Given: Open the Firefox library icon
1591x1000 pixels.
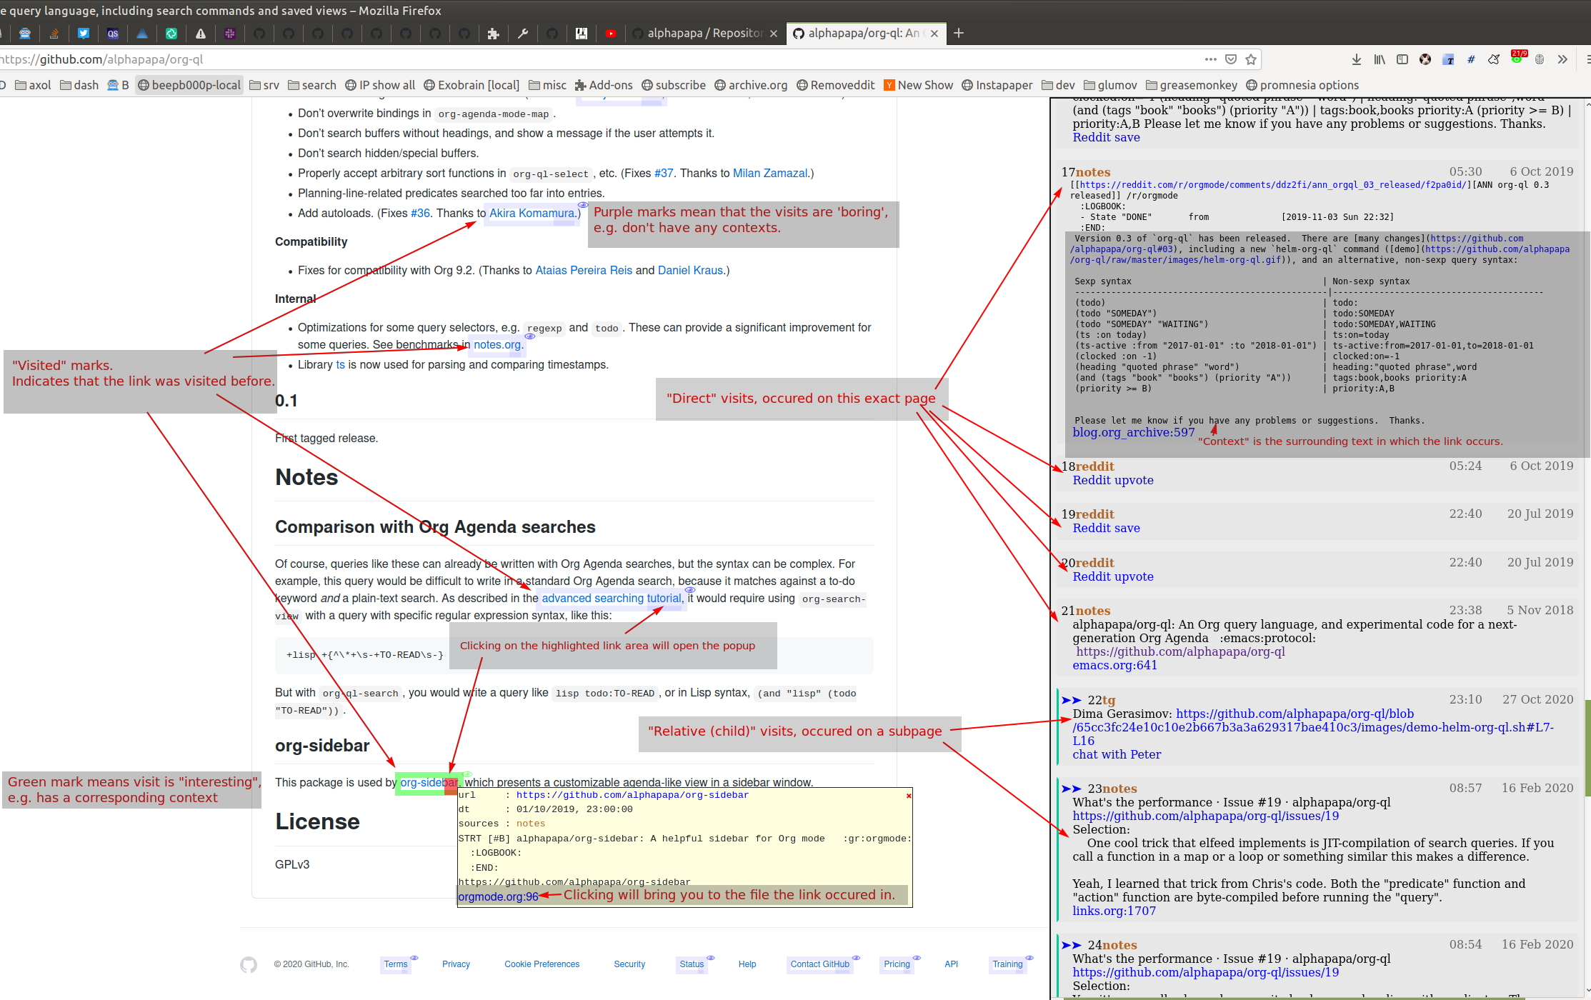Looking at the screenshot, I should click(1380, 59).
